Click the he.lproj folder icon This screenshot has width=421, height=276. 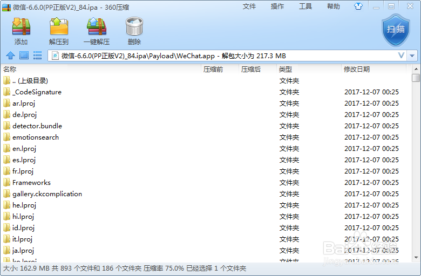click(x=6, y=205)
